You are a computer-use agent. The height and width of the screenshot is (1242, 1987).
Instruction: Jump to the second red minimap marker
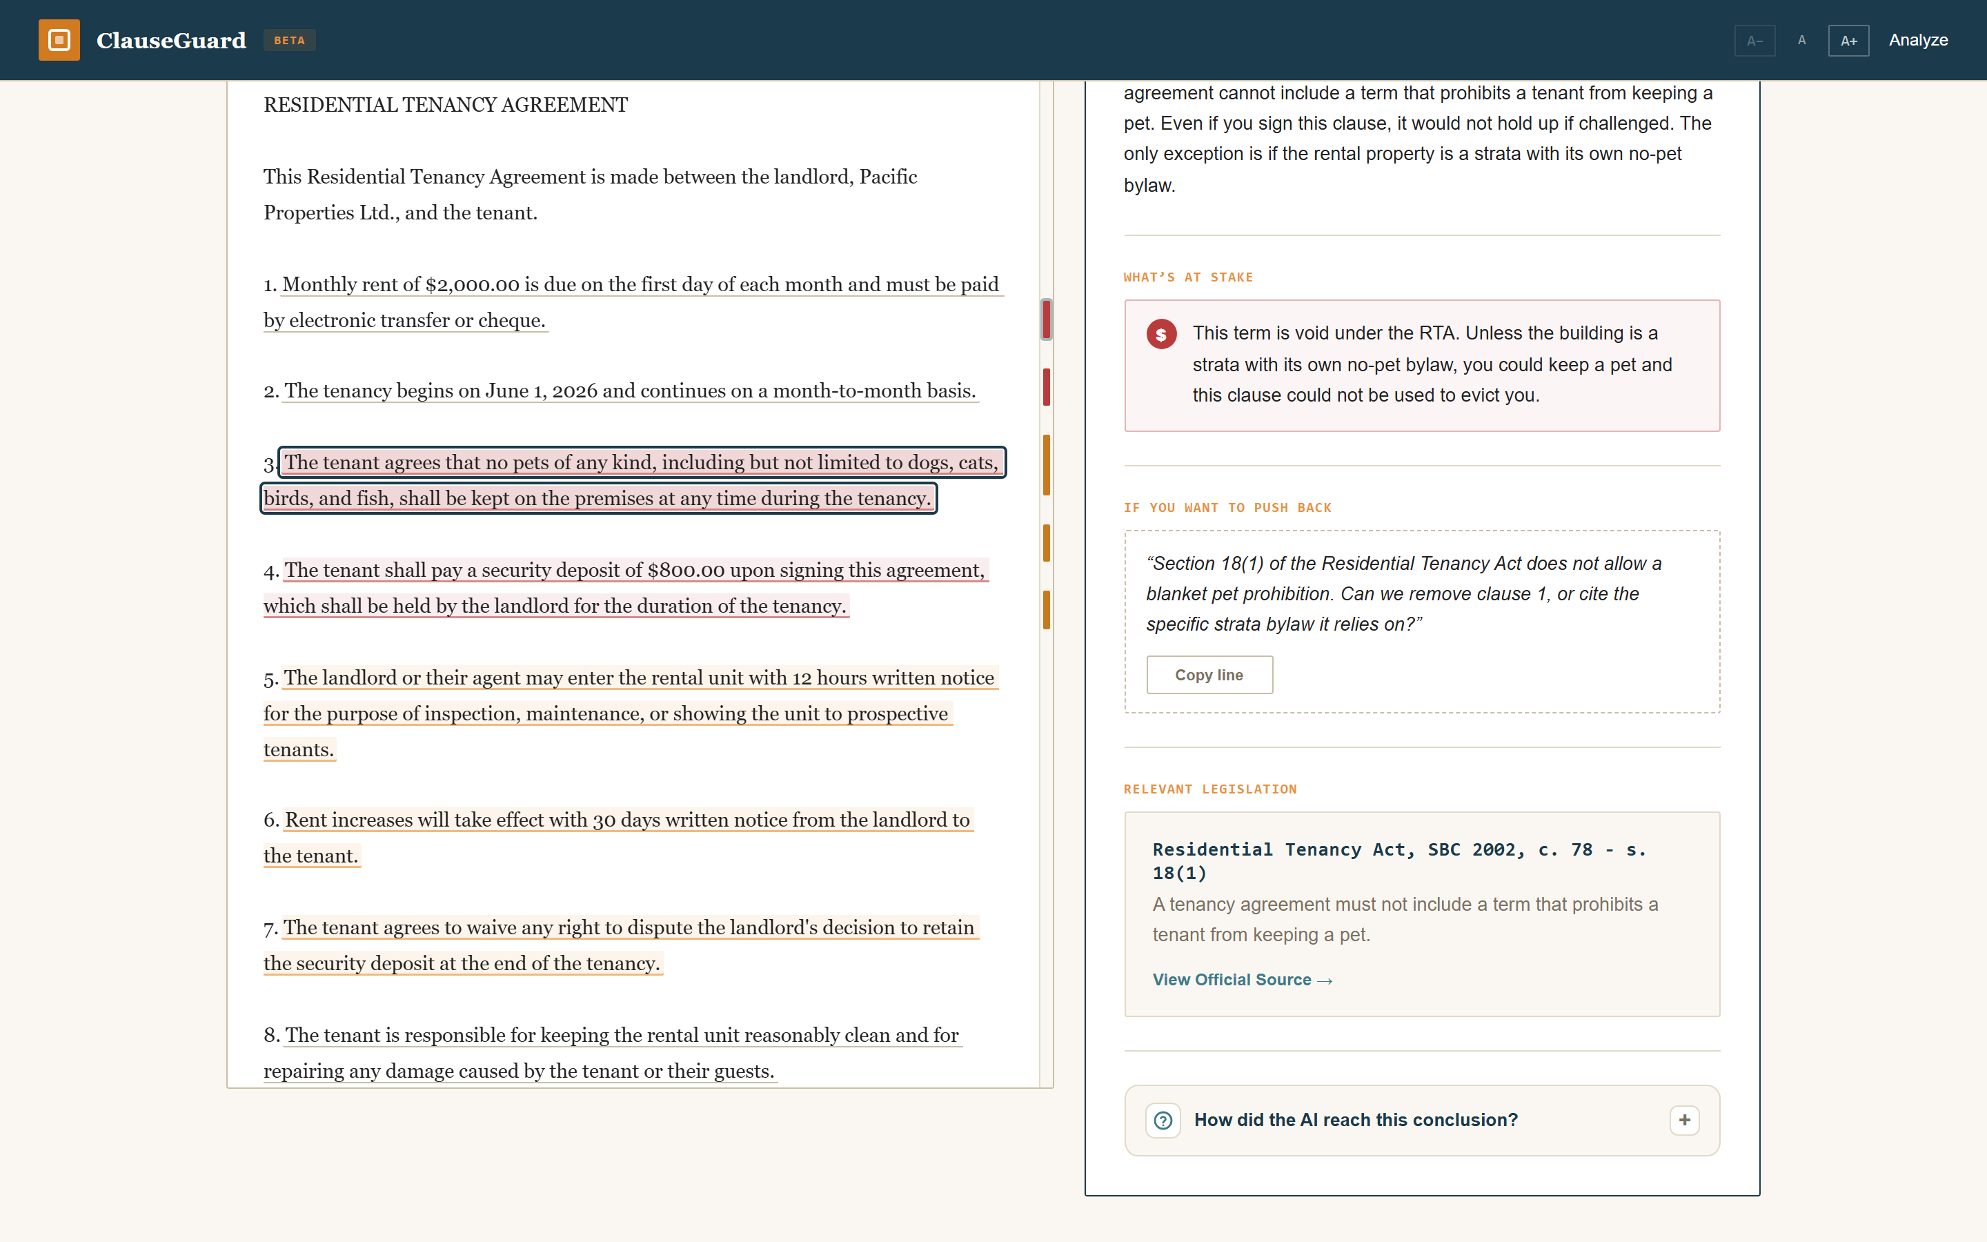click(1046, 387)
